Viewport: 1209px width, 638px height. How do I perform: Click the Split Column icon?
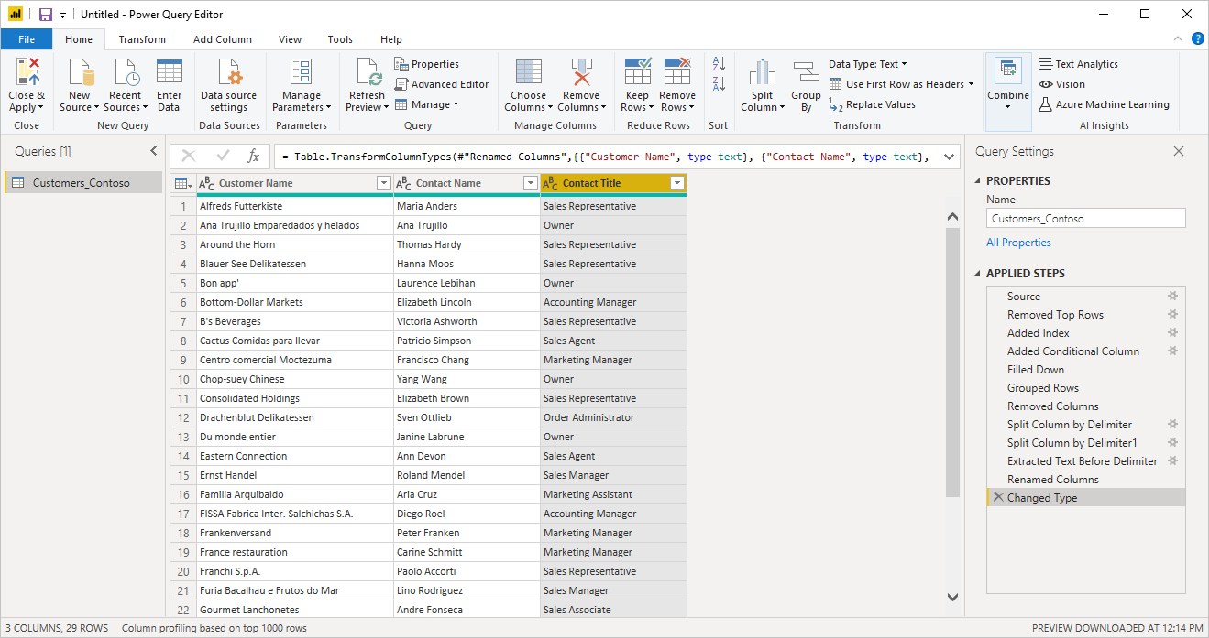tap(762, 72)
